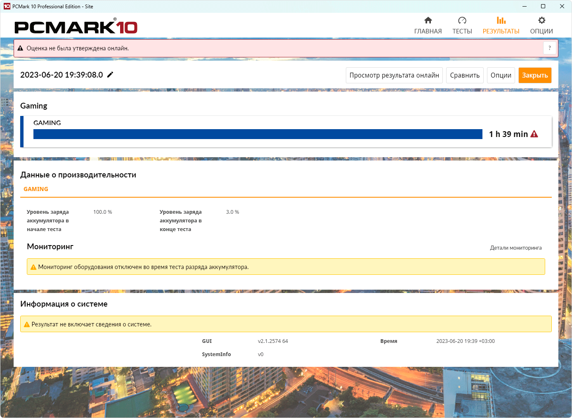Click the result date 2023-06-20 19:39:08.0
The width and height of the screenshot is (572, 418).
[61, 75]
